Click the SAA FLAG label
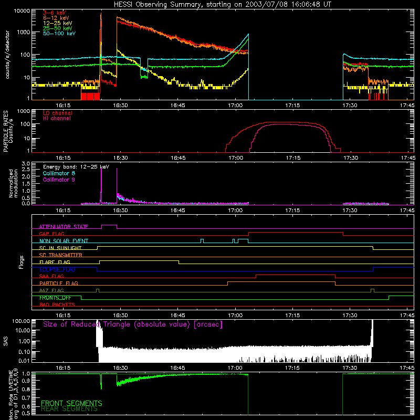The width and height of the screenshot is (420, 420). click(x=51, y=276)
